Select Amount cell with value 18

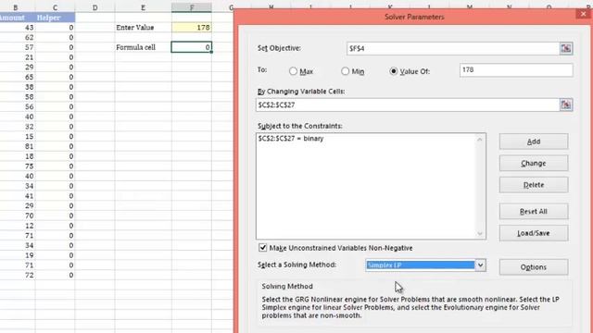[18, 156]
